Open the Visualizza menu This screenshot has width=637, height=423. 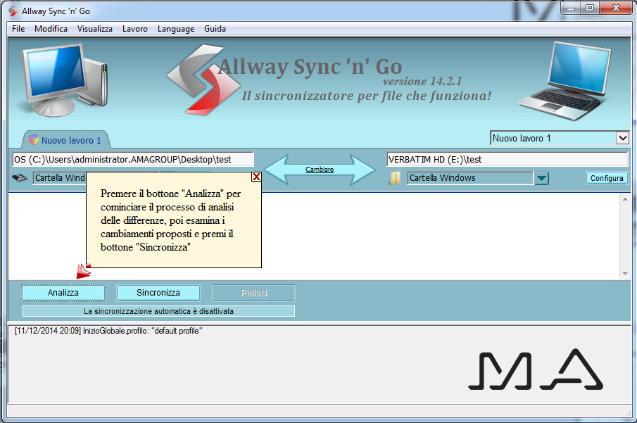coord(94,29)
